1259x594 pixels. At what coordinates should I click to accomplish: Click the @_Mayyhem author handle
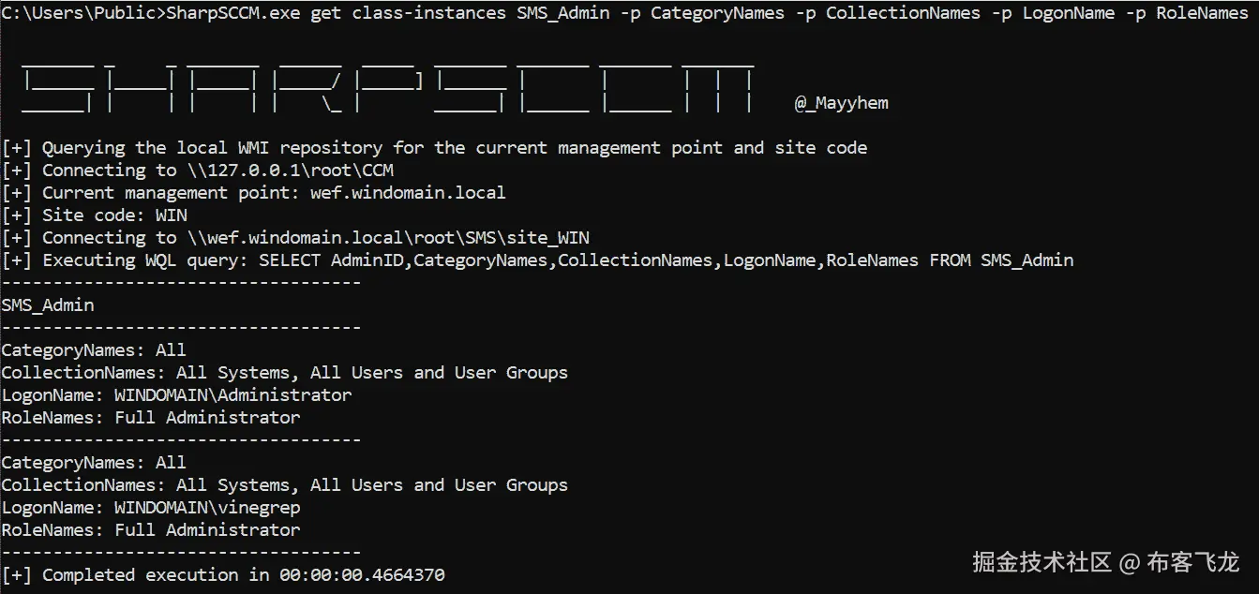tap(841, 103)
